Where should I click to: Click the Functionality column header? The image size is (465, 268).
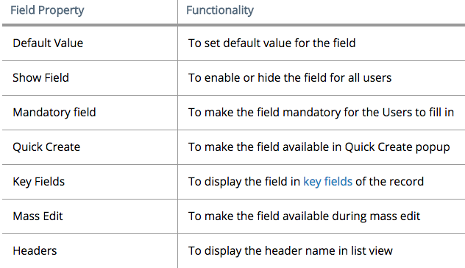[220, 10]
